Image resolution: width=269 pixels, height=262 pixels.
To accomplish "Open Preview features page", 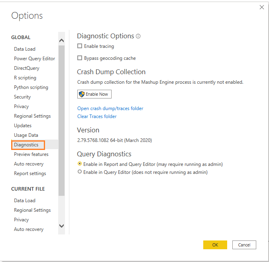I will pyautogui.click(x=31, y=154).
